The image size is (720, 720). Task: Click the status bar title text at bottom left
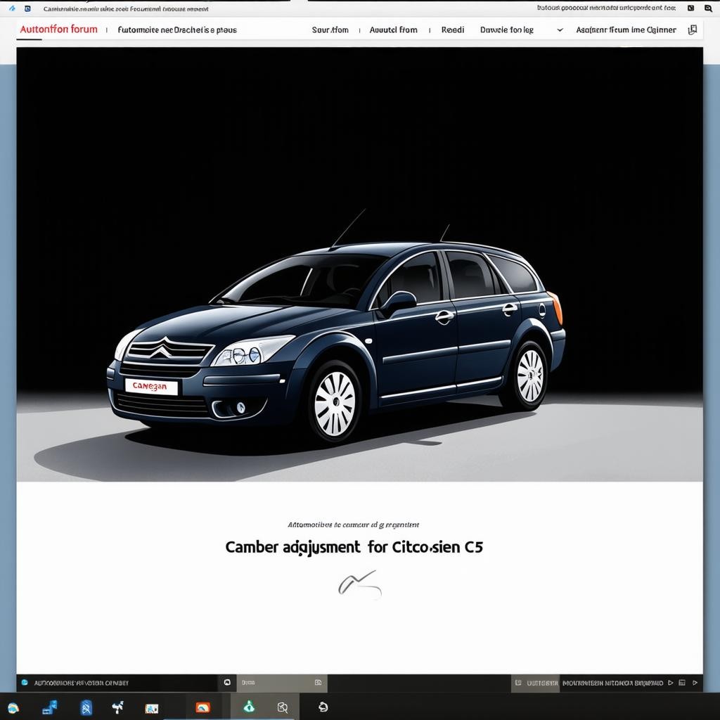click(x=82, y=683)
